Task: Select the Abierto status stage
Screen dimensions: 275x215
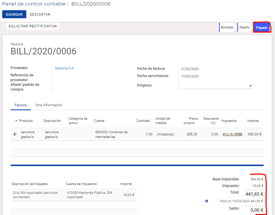Action: pyautogui.click(x=245, y=27)
